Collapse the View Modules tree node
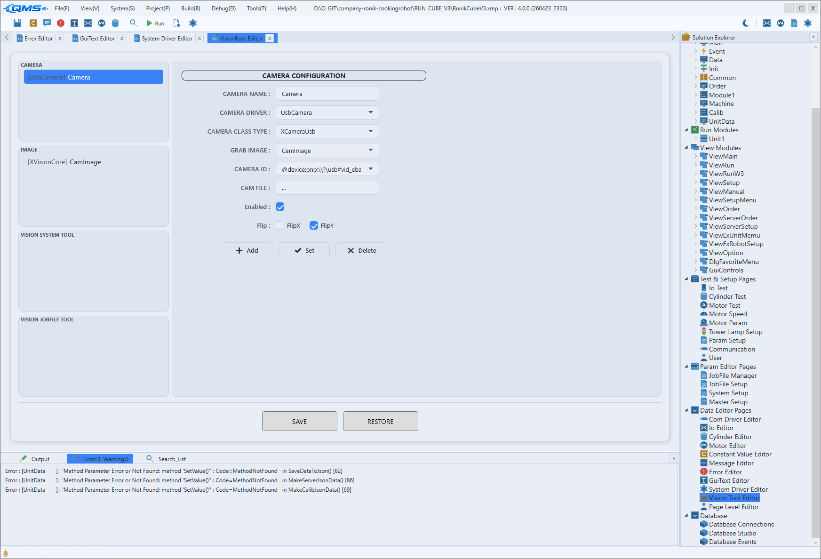This screenshot has height=559, width=821. point(686,148)
